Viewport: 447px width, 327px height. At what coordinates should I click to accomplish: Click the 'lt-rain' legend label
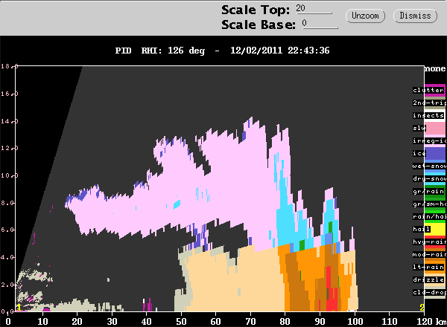coord(428,267)
